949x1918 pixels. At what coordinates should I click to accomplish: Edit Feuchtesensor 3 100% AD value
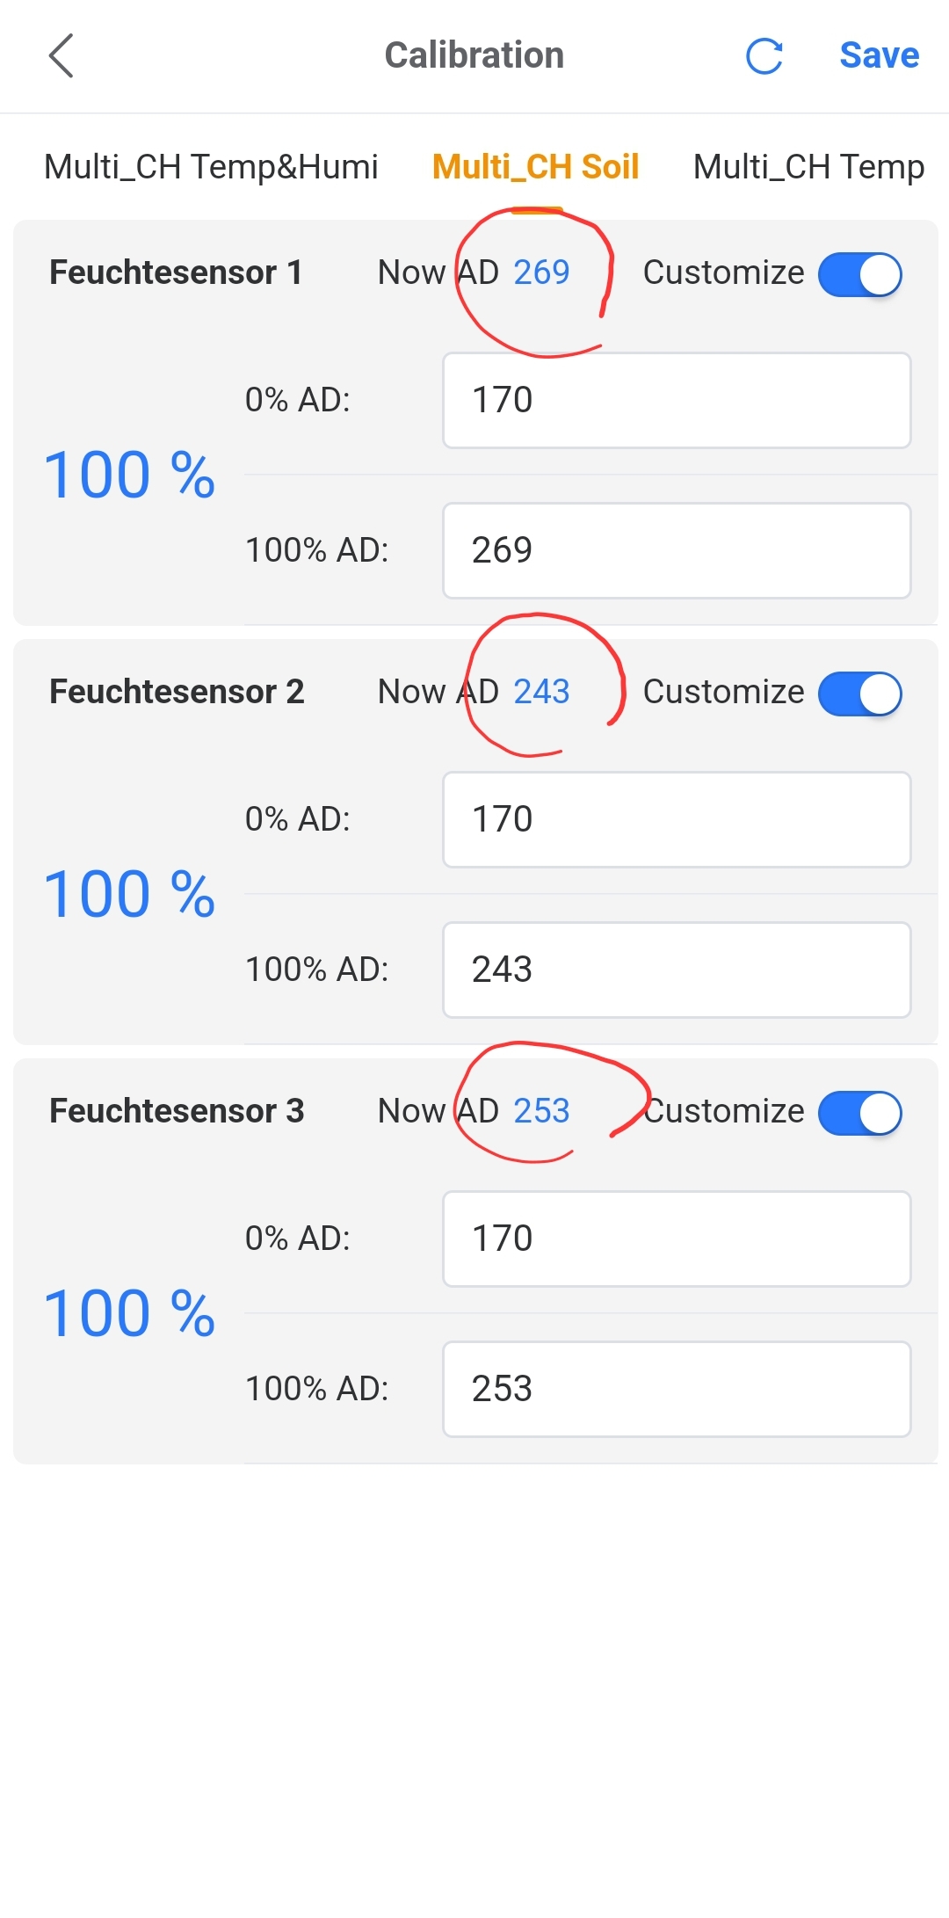point(676,1390)
